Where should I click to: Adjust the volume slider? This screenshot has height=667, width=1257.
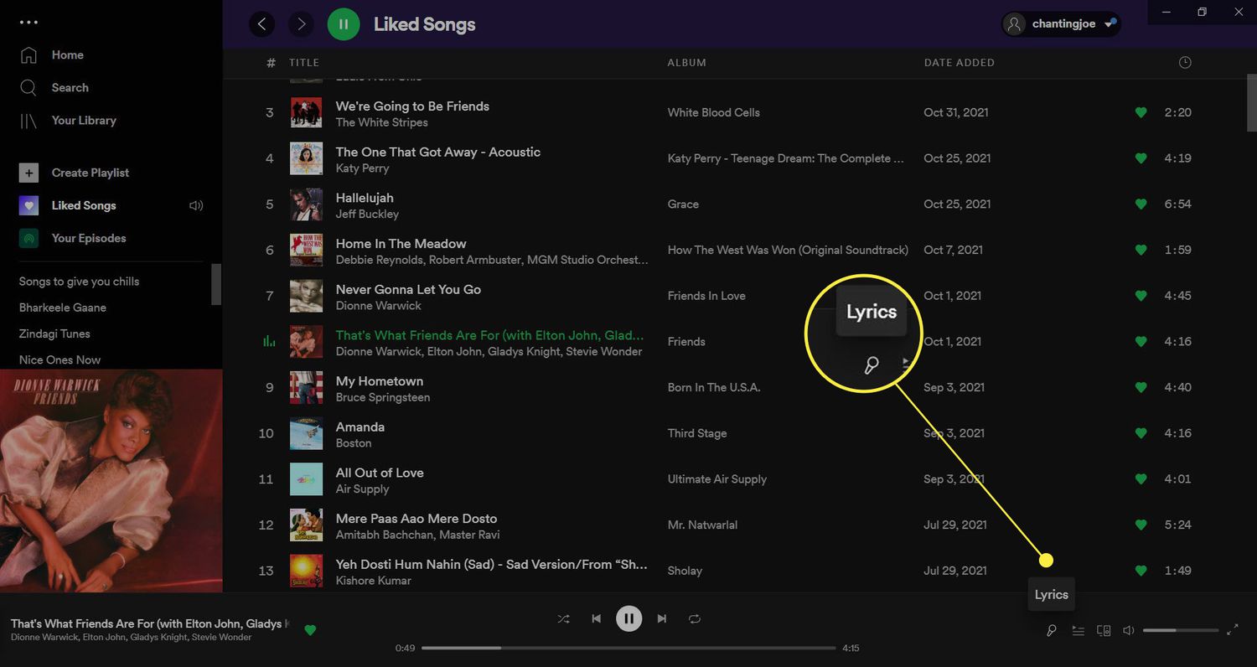click(x=1181, y=630)
